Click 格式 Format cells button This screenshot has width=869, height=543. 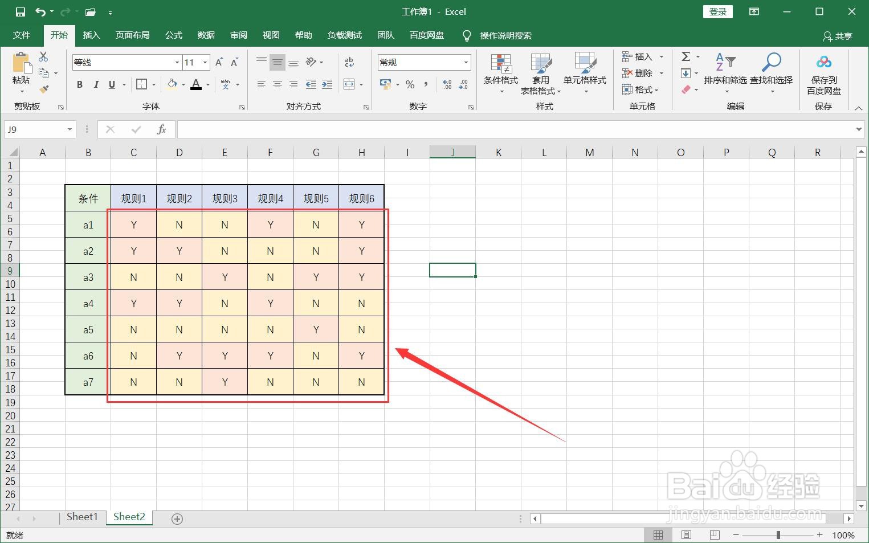641,89
